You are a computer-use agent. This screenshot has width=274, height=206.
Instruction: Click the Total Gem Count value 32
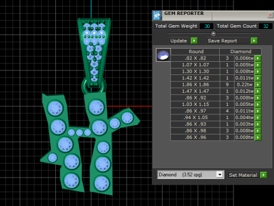(x=265, y=26)
